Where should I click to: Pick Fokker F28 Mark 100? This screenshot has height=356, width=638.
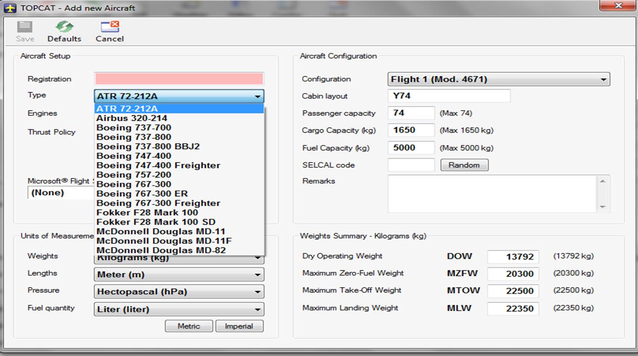pos(179,213)
